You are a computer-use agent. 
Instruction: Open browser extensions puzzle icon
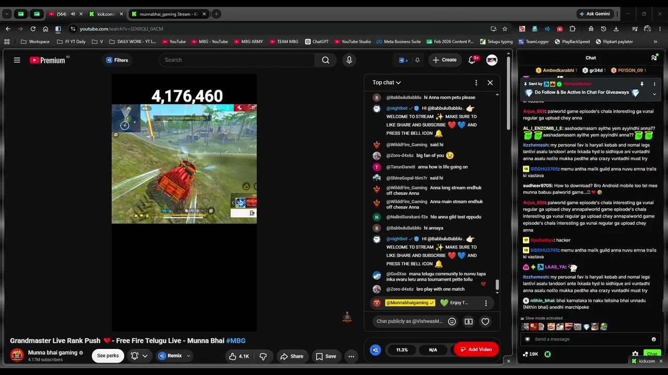[x=572, y=29]
